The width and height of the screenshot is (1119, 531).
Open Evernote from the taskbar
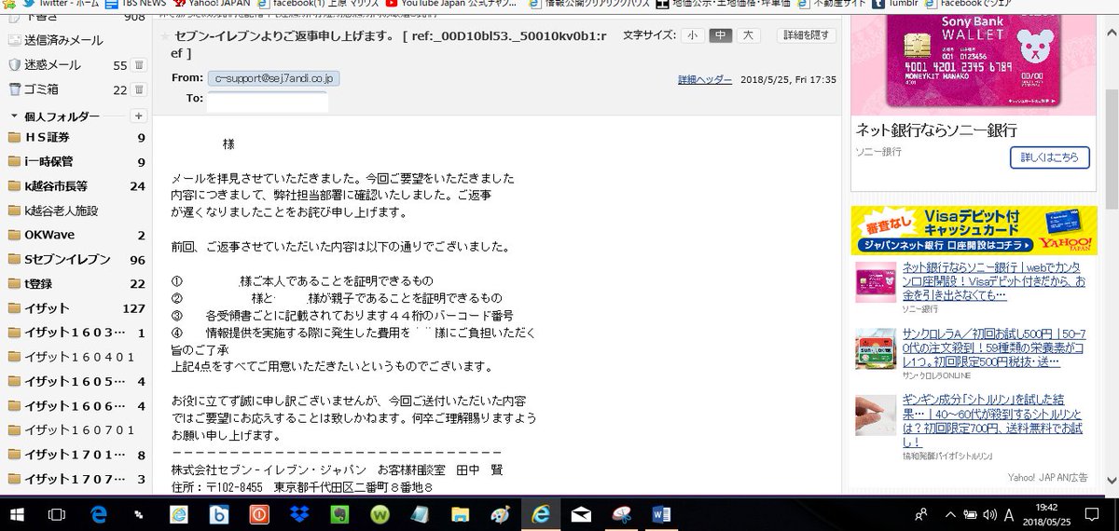pyautogui.click(x=339, y=514)
